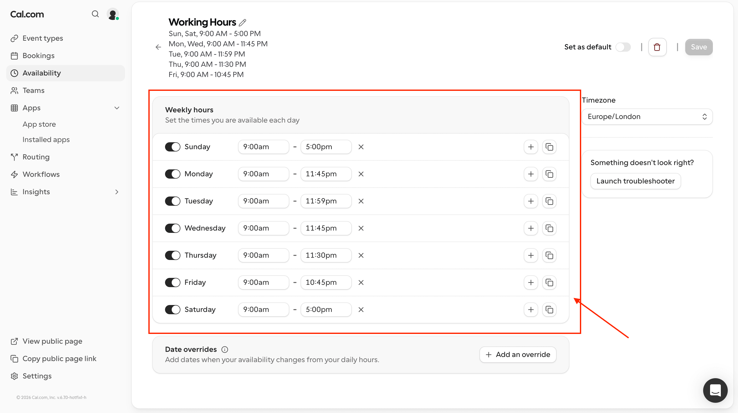The width and height of the screenshot is (738, 413).
Task: Copy Monday times to other days
Action: (x=549, y=174)
